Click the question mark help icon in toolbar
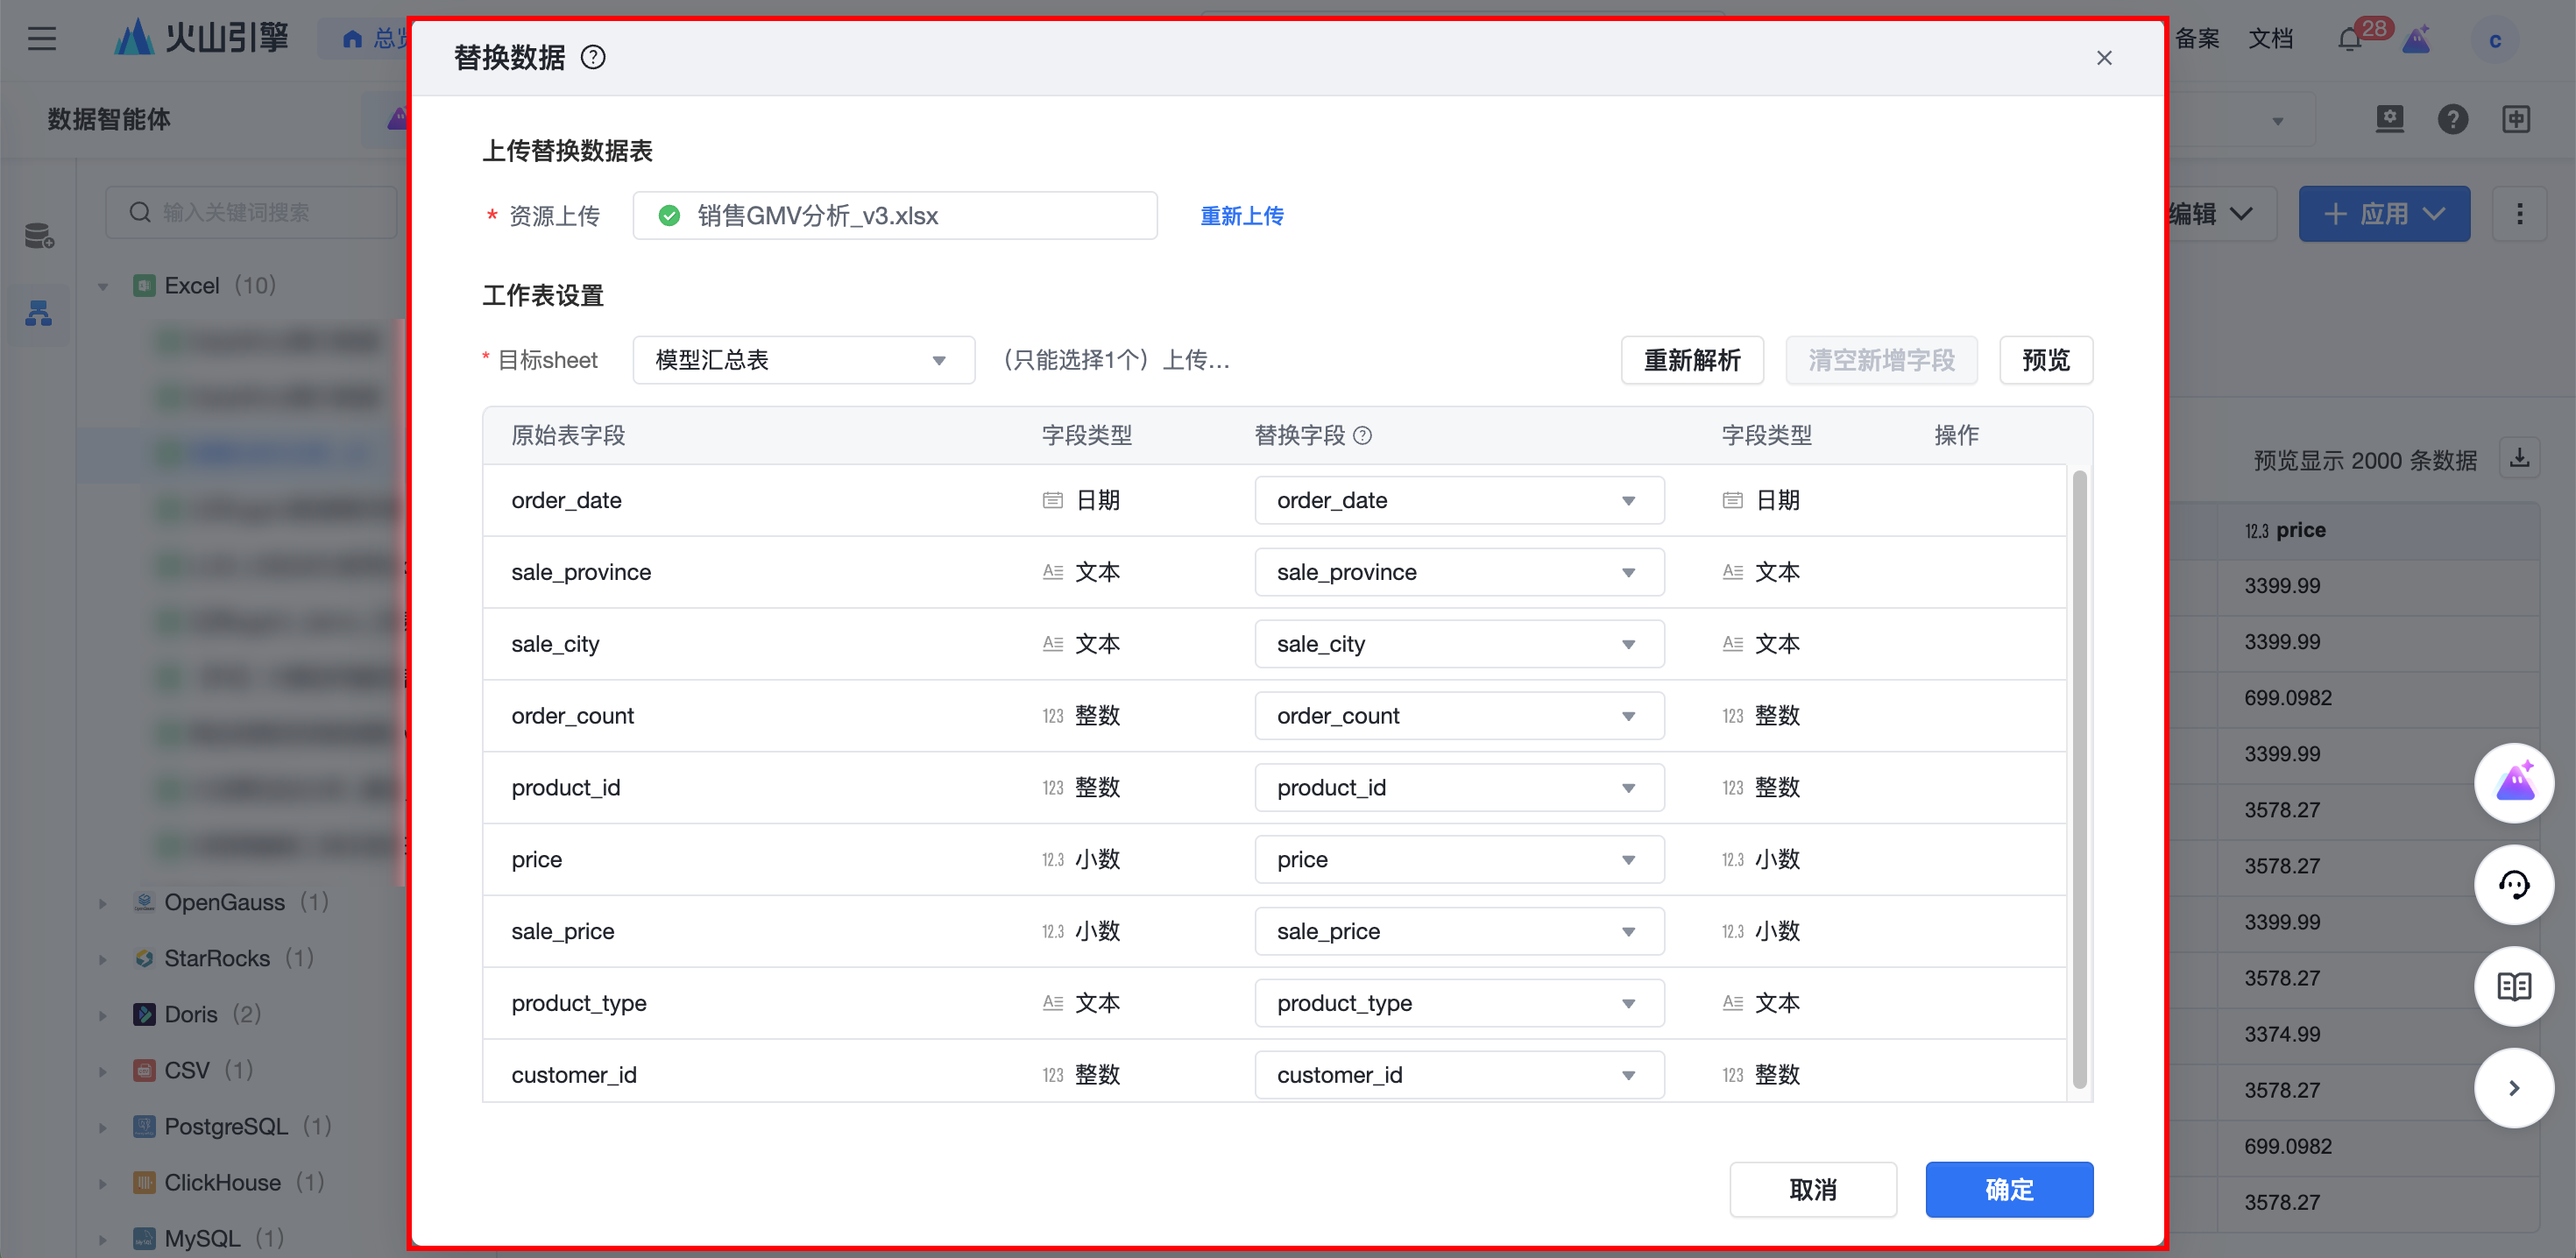The image size is (2576, 1258). (x=2452, y=120)
